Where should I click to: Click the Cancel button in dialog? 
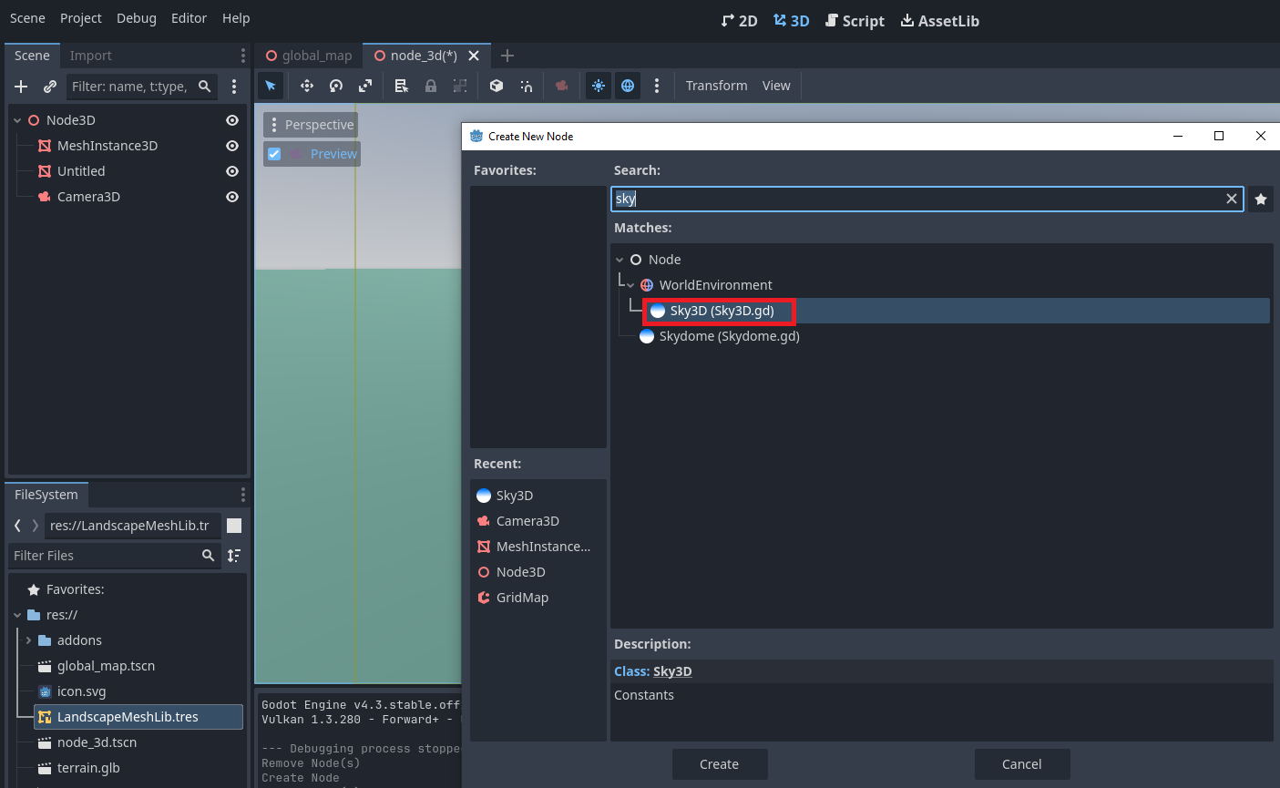pos(1022,764)
